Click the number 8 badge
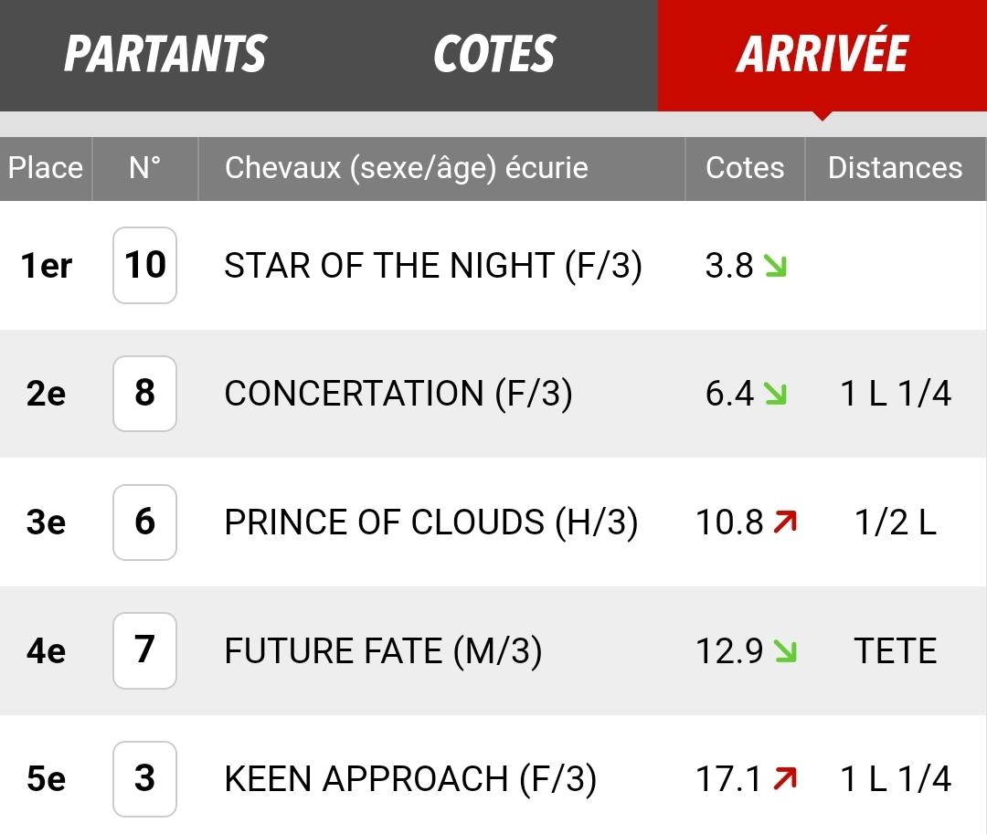Viewport: 987px width, 834px height. coord(144,394)
